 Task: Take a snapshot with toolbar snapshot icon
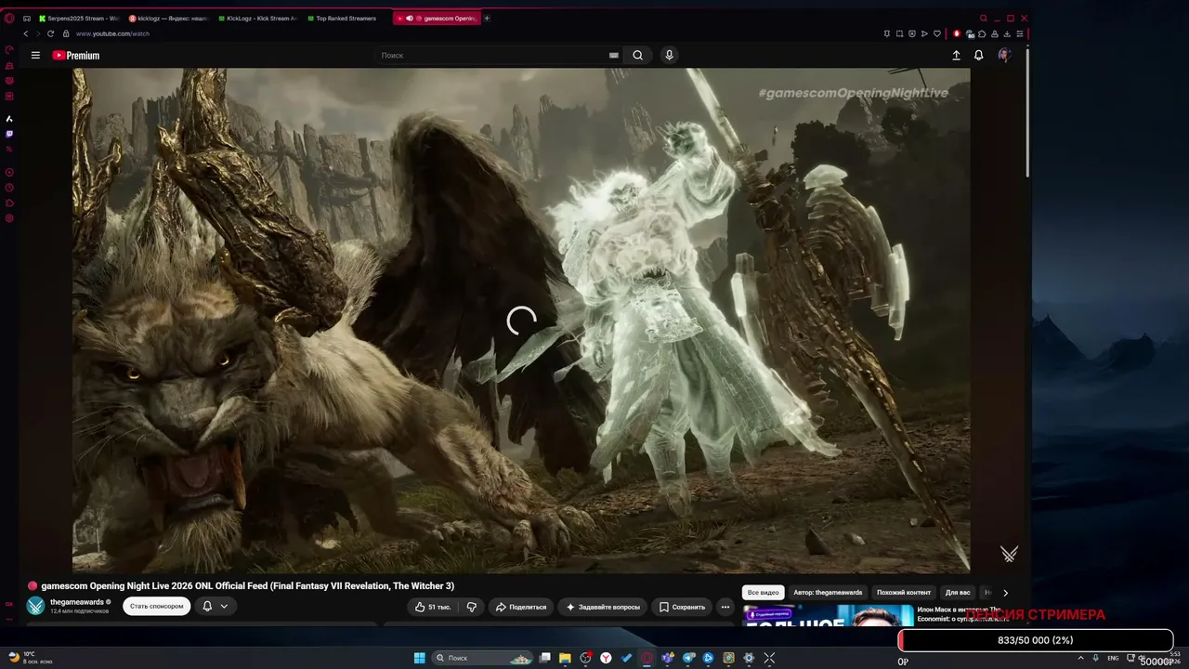coord(899,33)
